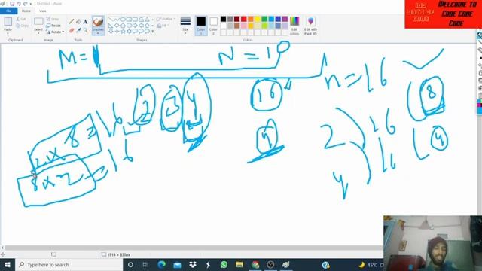Pick the Line shape
The width and height of the screenshot is (482, 271).
[111, 20]
